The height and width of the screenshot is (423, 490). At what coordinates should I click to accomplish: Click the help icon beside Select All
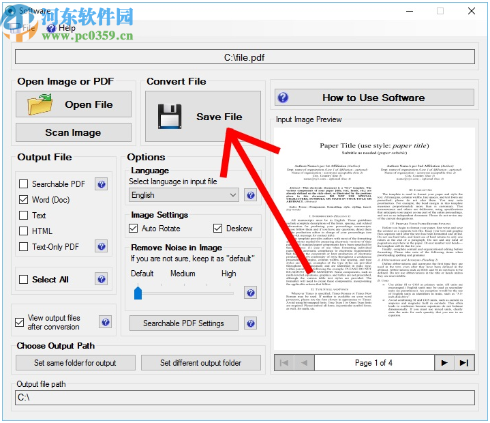click(x=102, y=279)
